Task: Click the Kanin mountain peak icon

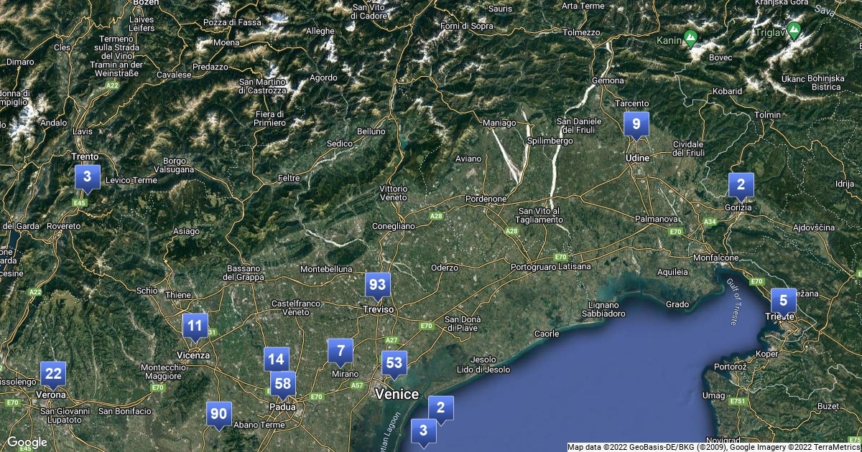Action: (x=690, y=37)
